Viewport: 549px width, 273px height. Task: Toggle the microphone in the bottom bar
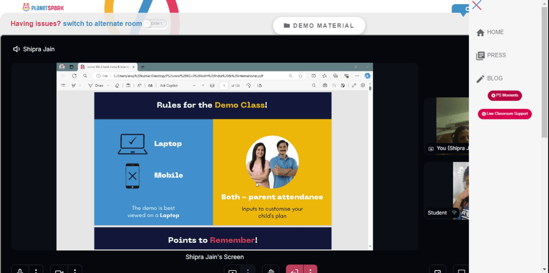click(x=20, y=270)
